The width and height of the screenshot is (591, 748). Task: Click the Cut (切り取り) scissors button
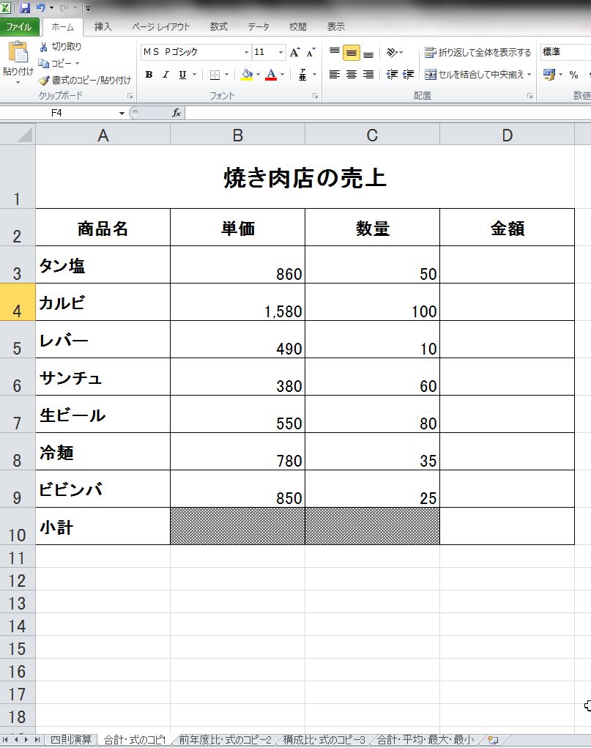pos(61,46)
